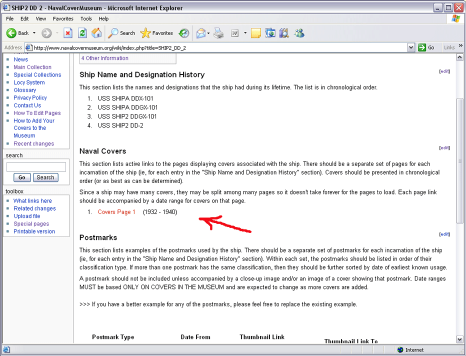Open the Mail toolbar icon
Screen dimensions: 466x356
click(201, 33)
